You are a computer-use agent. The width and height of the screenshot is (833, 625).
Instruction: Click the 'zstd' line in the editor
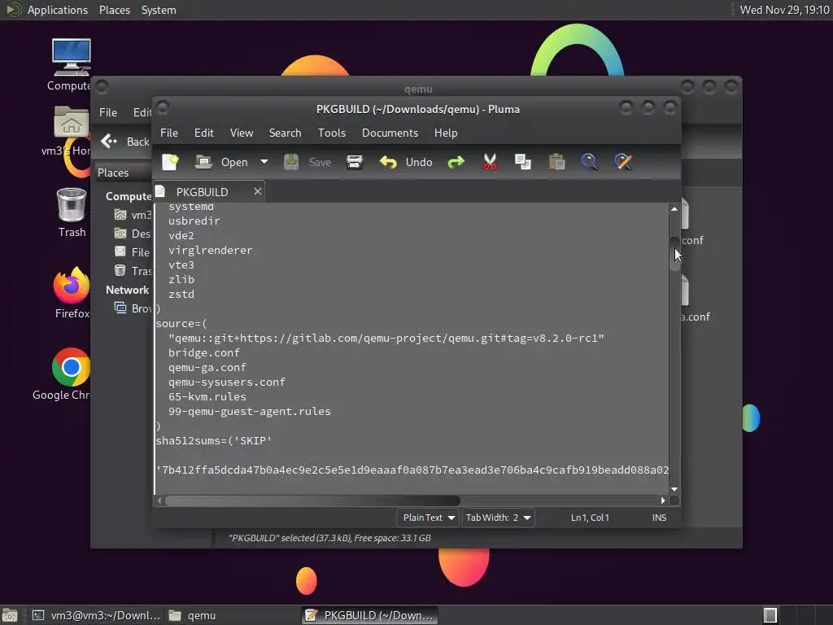tap(181, 295)
